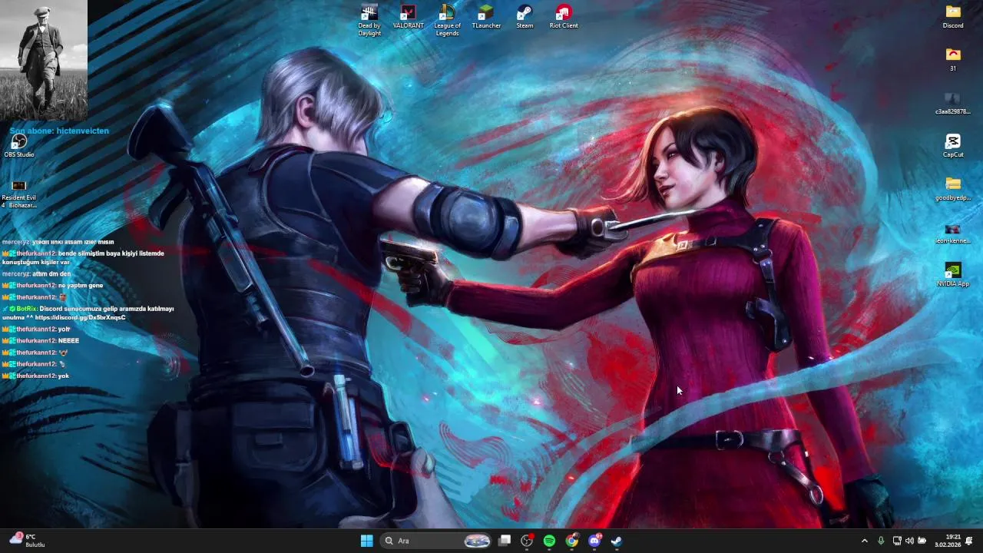Click the microphone tray icon
Viewport: 983px width, 553px height.
click(x=881, y=541)
